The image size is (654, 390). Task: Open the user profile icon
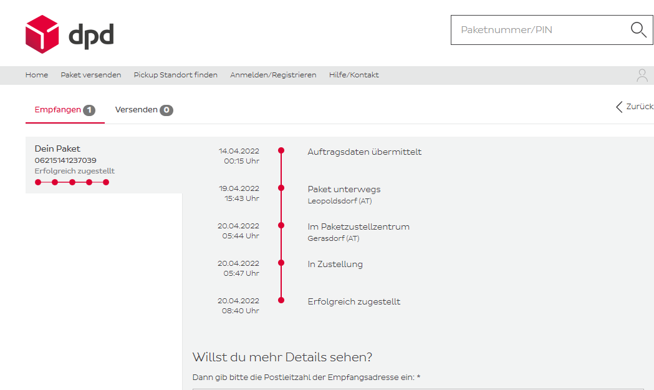642,76
